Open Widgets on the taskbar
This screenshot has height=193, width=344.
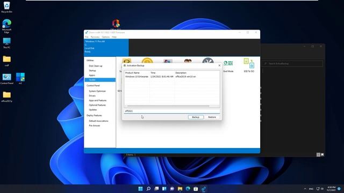[164, 189]
